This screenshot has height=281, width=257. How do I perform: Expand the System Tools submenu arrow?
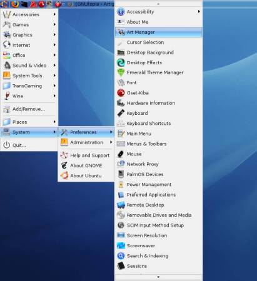pyautogui.click(x=54, y=76)
